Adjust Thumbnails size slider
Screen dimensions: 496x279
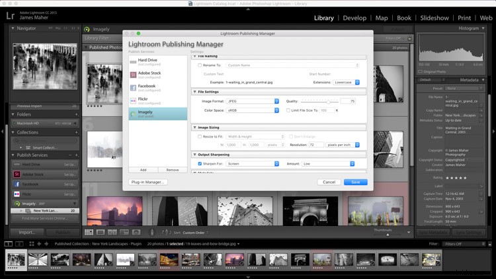(388, 235)
